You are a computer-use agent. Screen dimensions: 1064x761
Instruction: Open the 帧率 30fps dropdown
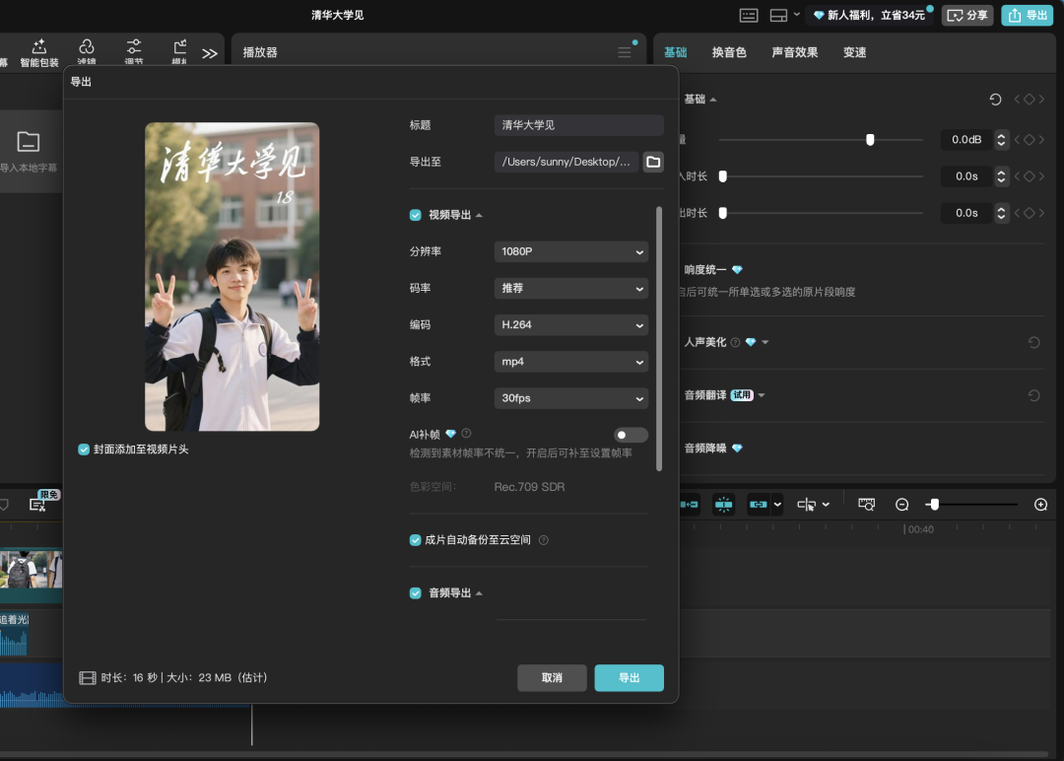coord(570,398)
